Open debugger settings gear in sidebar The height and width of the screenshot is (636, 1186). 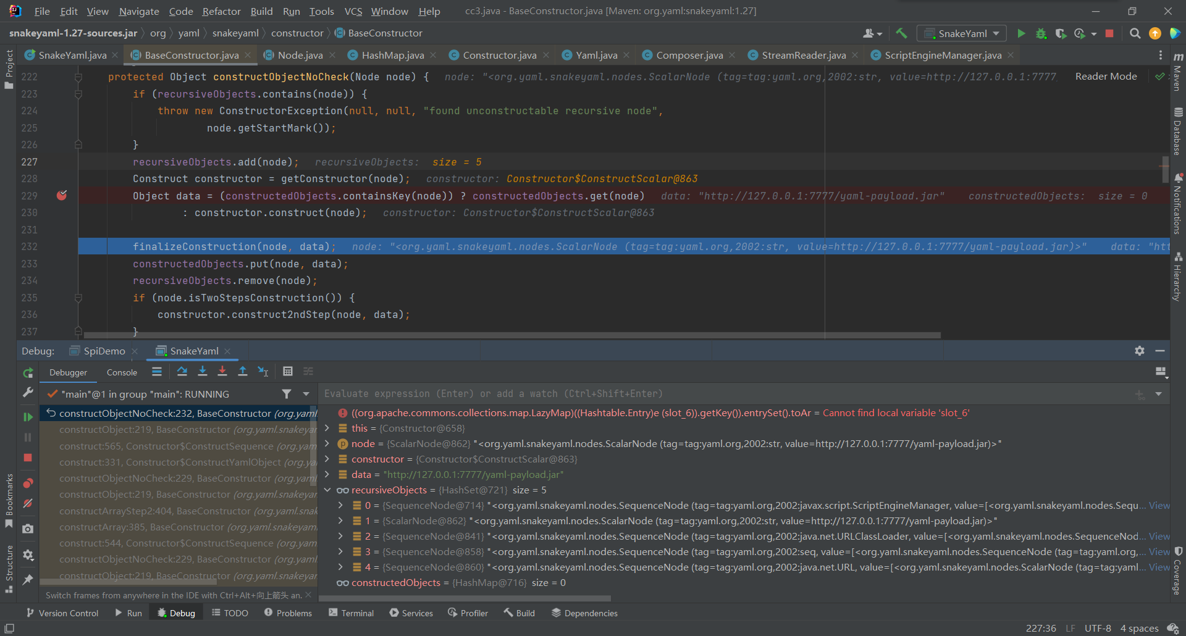click(x=28, y=555)
